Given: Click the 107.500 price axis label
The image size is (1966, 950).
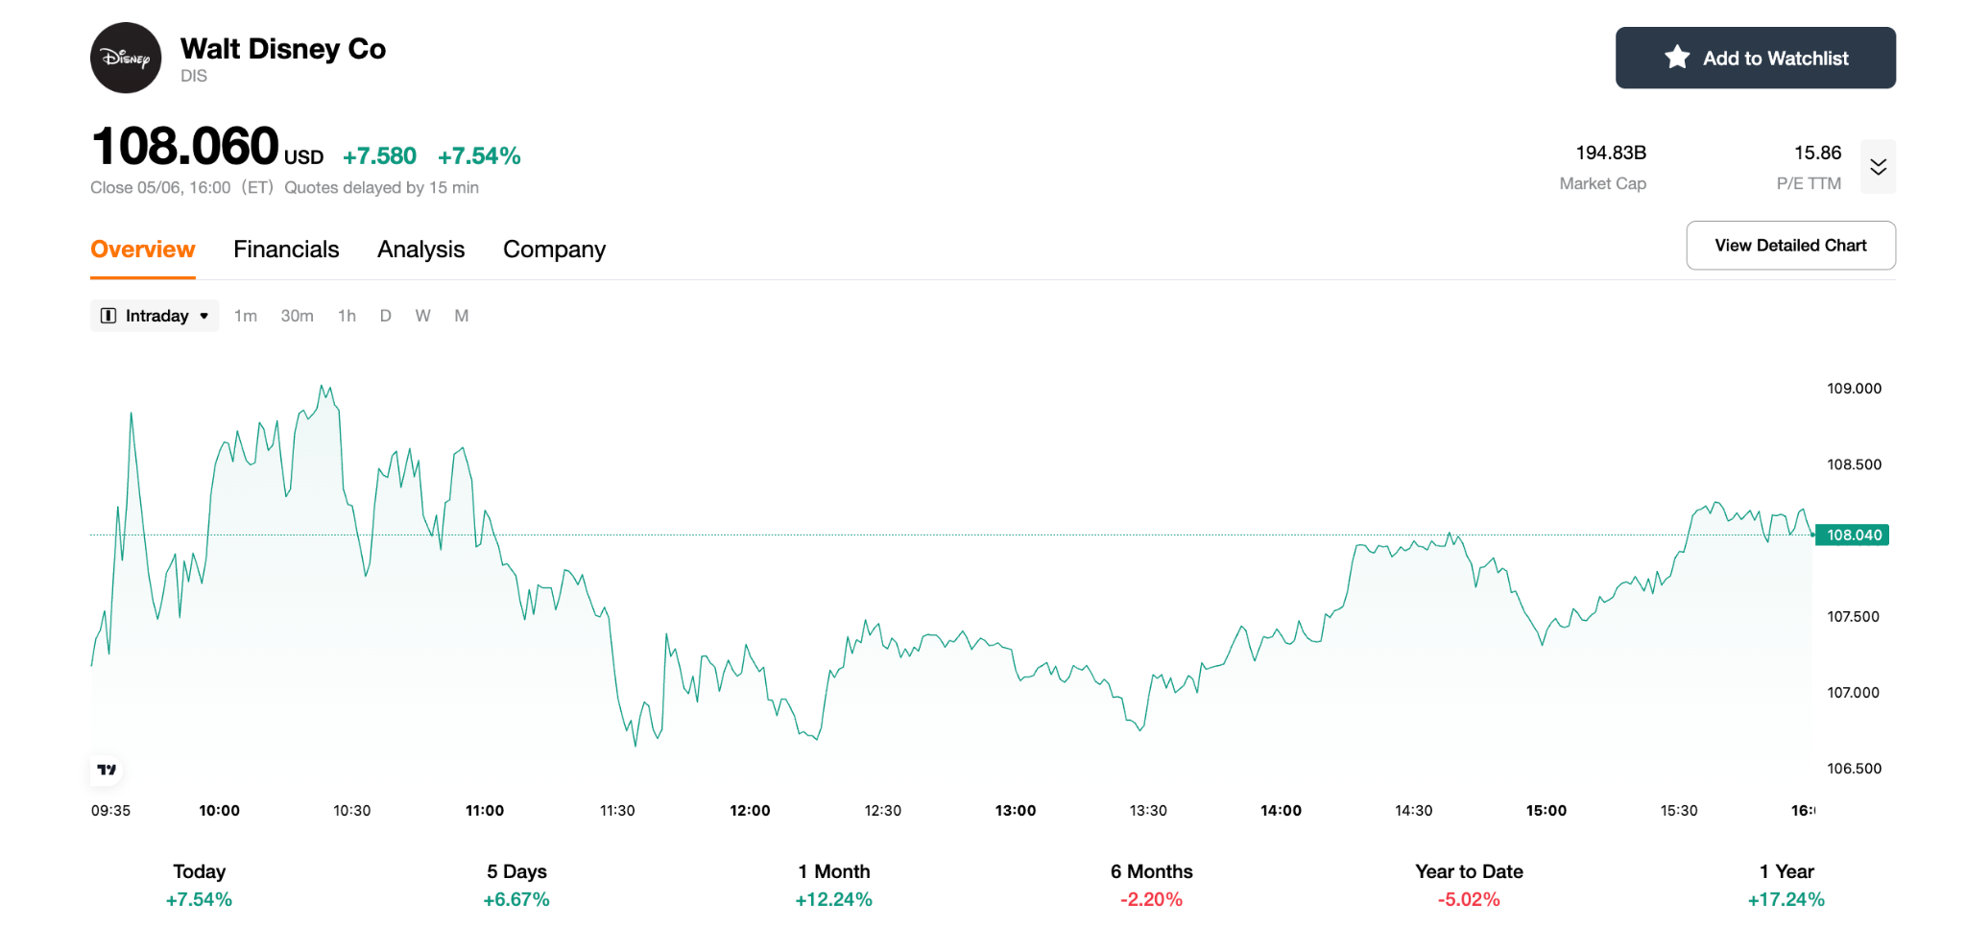Looking at the screenshot, I should 1853,617.
